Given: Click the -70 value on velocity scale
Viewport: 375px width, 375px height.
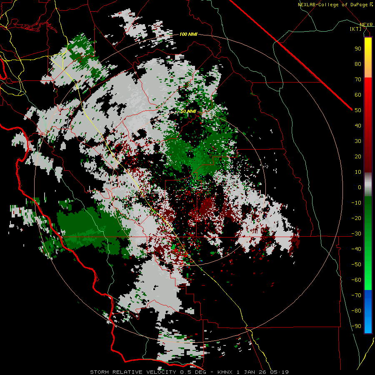Looking at the screenshot, I should click(x=356, y=295).
